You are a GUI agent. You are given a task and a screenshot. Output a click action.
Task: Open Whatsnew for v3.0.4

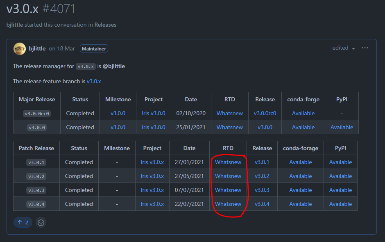(x=228, y=204)
